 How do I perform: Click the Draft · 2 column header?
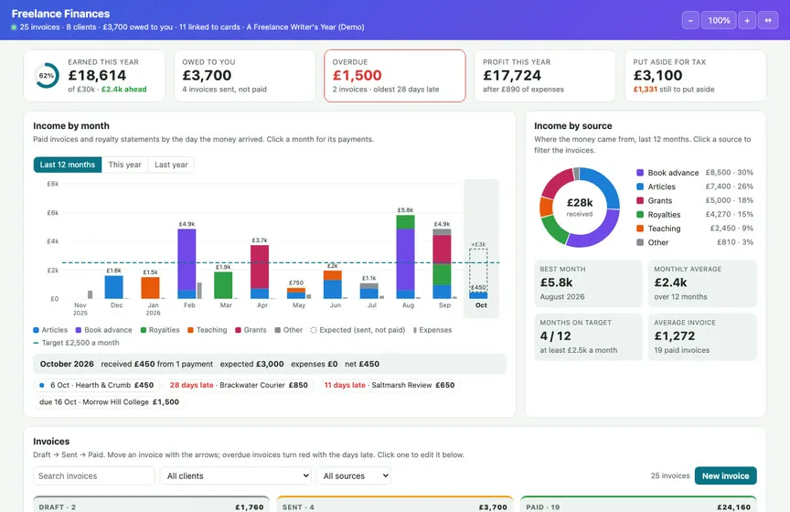[x=151, y=506]
